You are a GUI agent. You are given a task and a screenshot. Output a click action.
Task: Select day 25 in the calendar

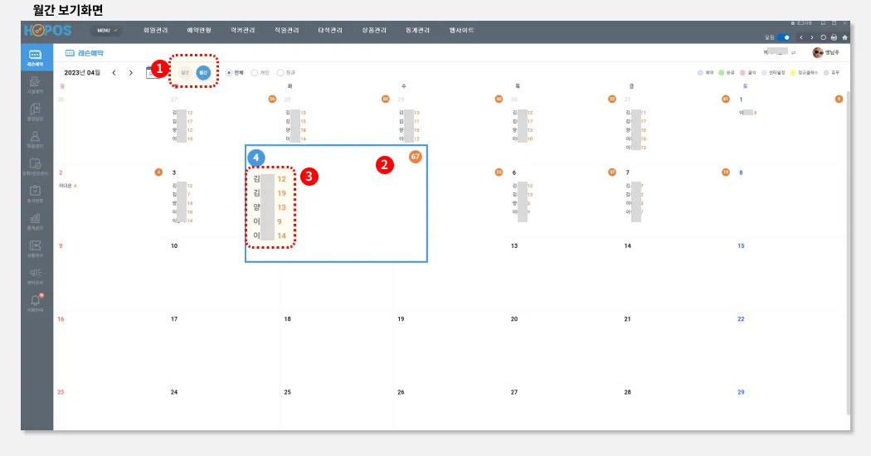[x=287, y=392]
